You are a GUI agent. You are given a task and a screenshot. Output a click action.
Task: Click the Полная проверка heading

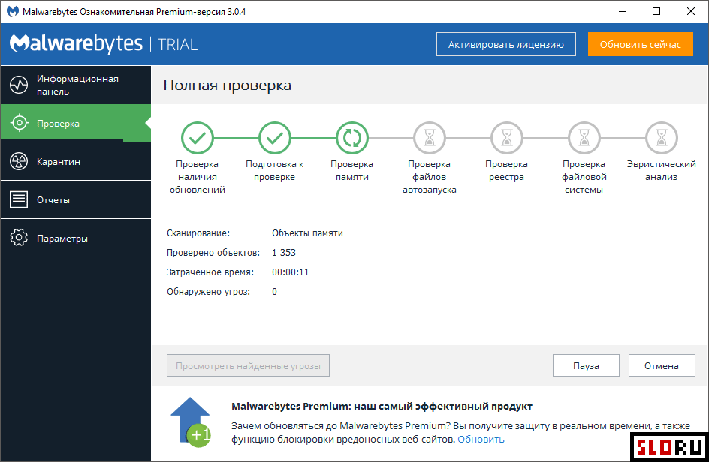[x=228, y=85]
